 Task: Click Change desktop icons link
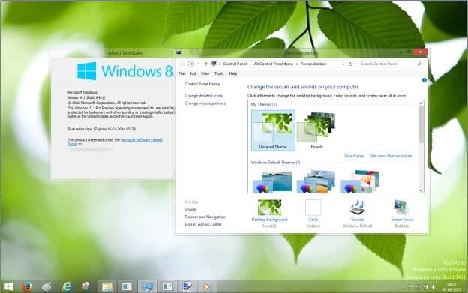[x=203, y=96]
